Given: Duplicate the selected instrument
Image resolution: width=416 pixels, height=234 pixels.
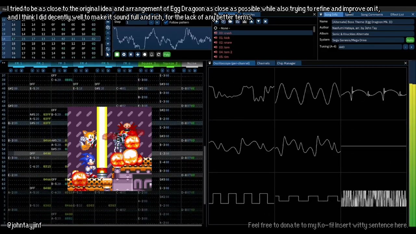Looking at the screenshot, I should tap(223, 21).
